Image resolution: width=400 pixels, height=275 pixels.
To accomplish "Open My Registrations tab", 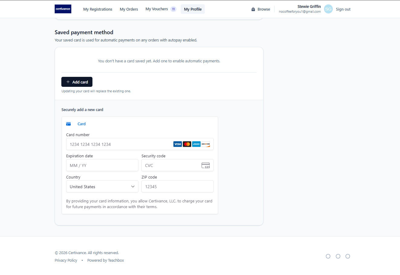I will [x=98, y=9].
